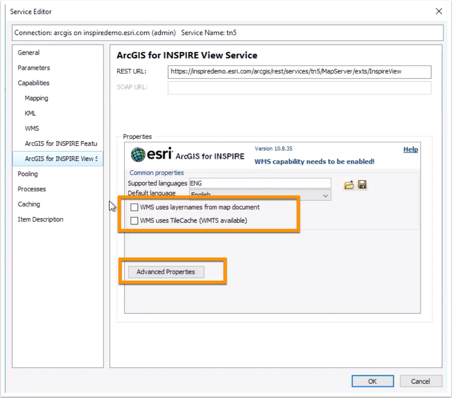452x398 pixels.
Task: Open ArcGIS for INSPIRE Feature capability
Action: click(x=61, y=144)
